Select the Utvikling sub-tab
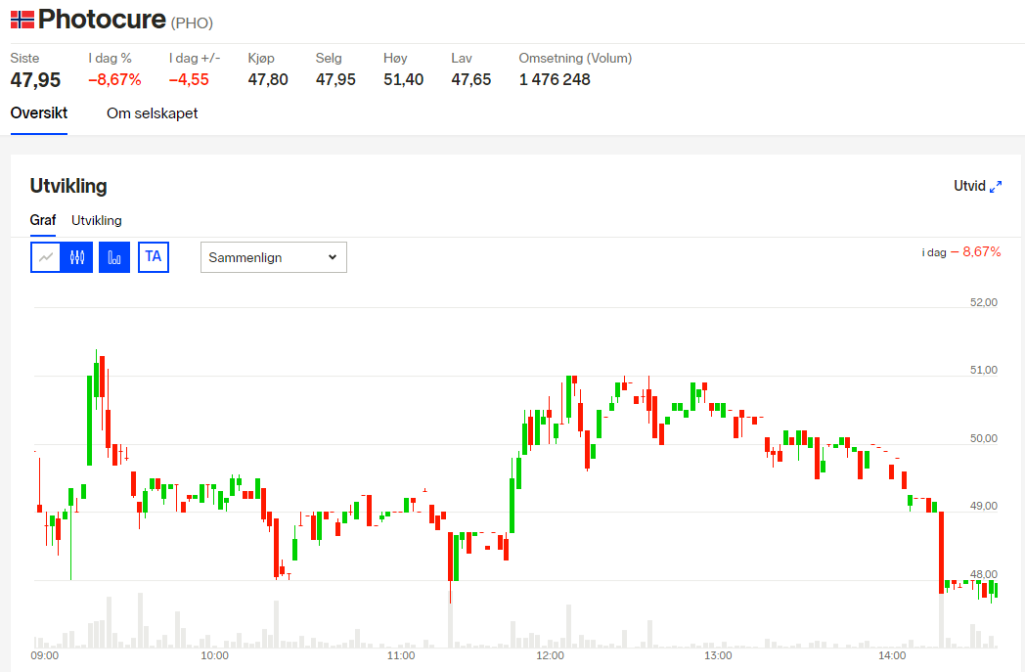 pyautogui.click(x=97, y=220)
